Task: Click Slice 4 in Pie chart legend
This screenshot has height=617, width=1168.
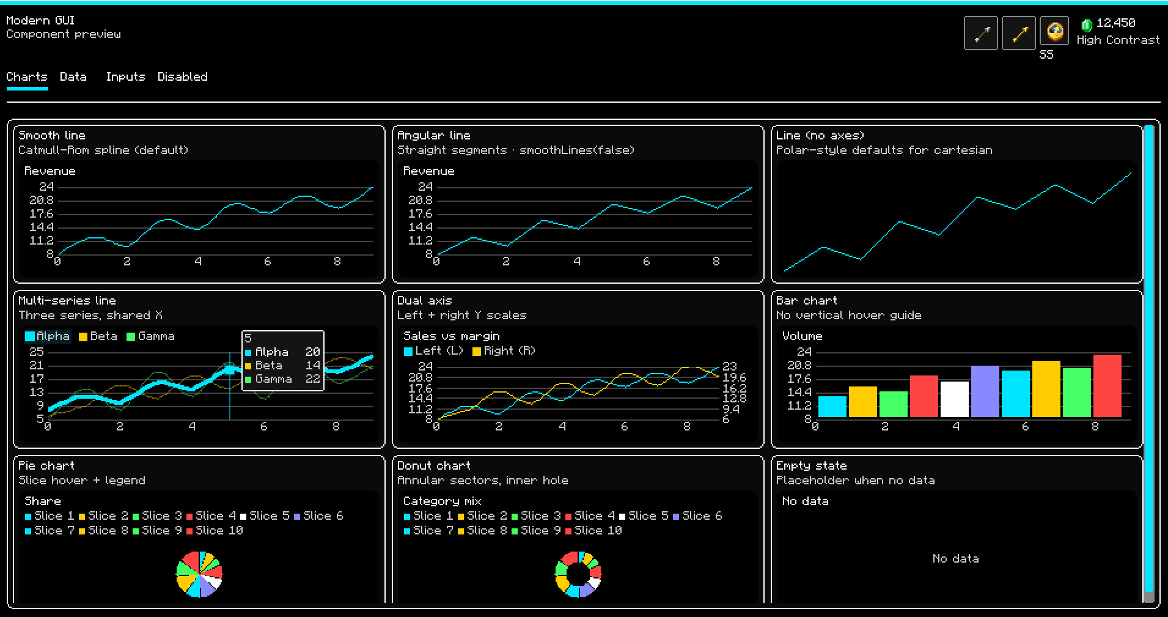Action: pyautogui.click(x=211, y=516)
